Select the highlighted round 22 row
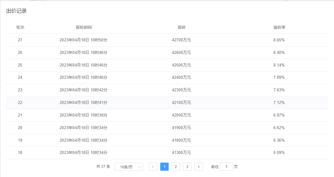 click(x=167, y=103)
